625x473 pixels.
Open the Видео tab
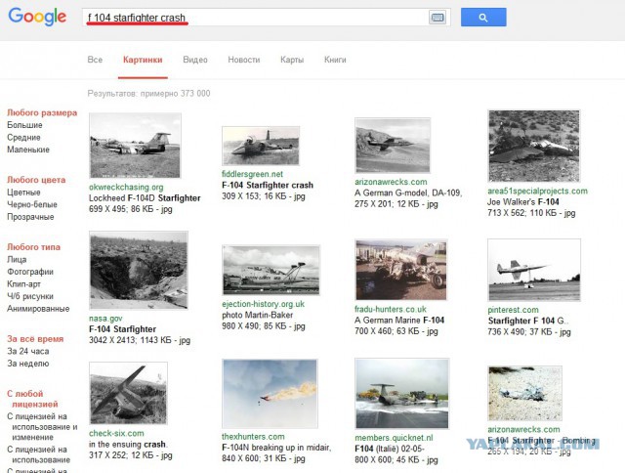coord(195,60)
